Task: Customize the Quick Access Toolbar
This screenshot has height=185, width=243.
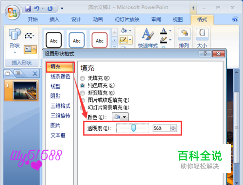Action: coord(62,8)
